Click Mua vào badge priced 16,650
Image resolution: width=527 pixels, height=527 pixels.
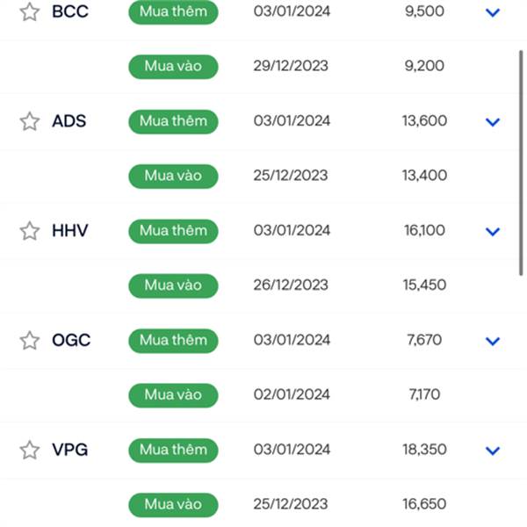point(173,505)
